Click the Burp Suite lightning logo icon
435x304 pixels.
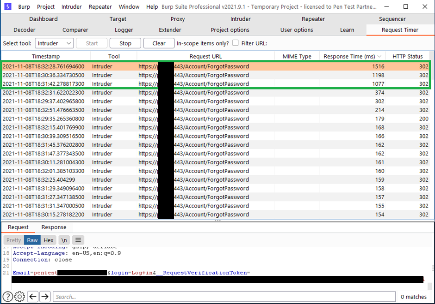pos(8,6)
